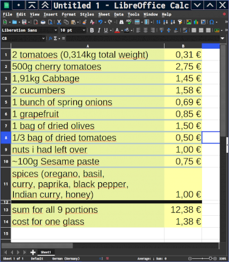The image size is (229, 262).
Task: Toggle Center Vertically alignment
Action: point(169,31)
